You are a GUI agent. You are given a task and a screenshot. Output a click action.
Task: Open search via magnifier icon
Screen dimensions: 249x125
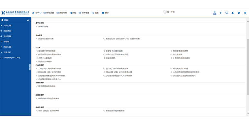[x=226, y=13]
